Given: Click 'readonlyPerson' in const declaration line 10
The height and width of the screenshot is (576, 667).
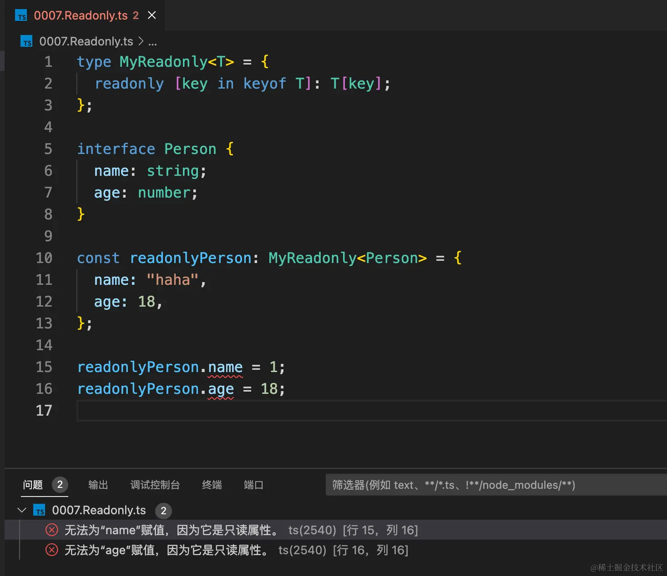Looking at the screenshot, I should (191, 258).
